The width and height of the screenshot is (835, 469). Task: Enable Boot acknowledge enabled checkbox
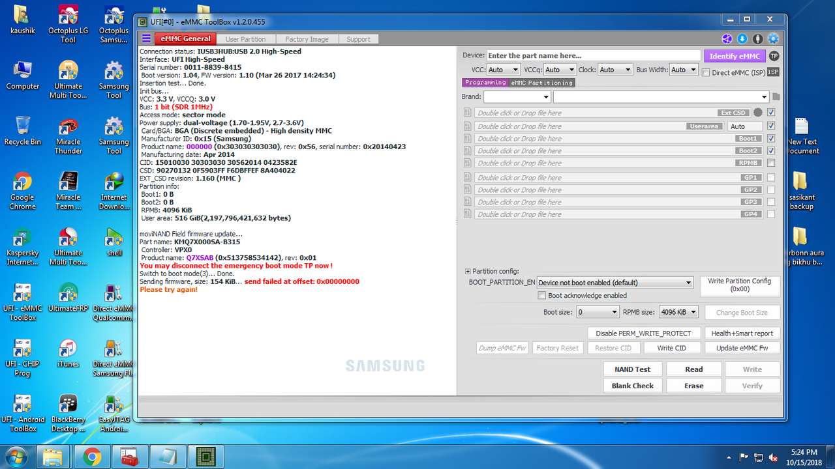pyautogui.click(x=541, y=296)
